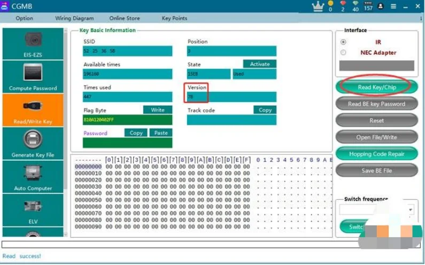Click the Write button for Flag Byte
The height and width of the screenshot is (265, 425).
pos(158,110)
